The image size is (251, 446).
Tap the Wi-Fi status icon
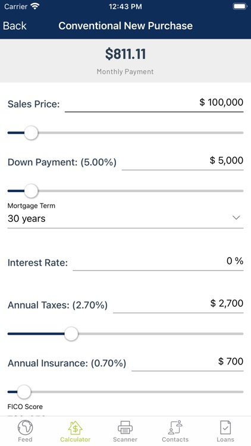[35, 7]
